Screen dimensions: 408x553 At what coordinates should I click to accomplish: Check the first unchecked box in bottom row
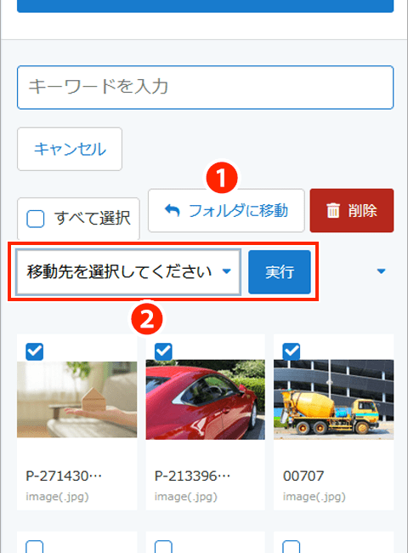tap(35, 547)
